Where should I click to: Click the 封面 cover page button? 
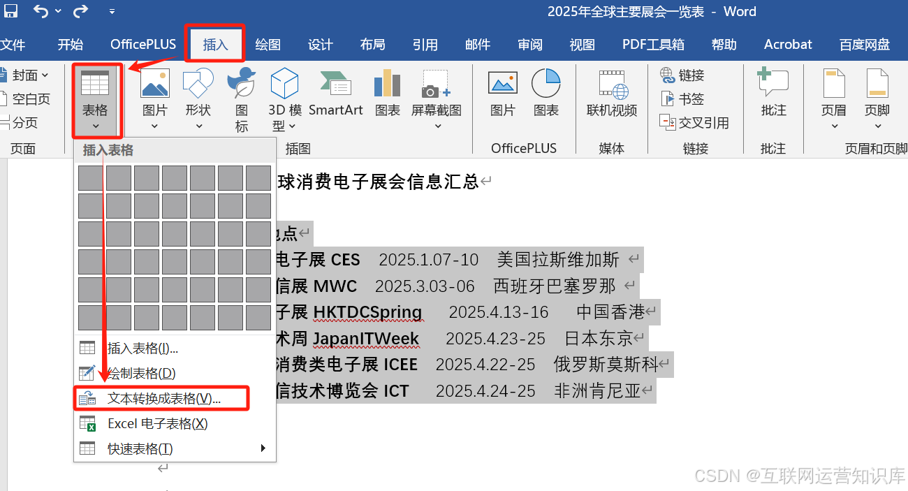tap(25, 75)
